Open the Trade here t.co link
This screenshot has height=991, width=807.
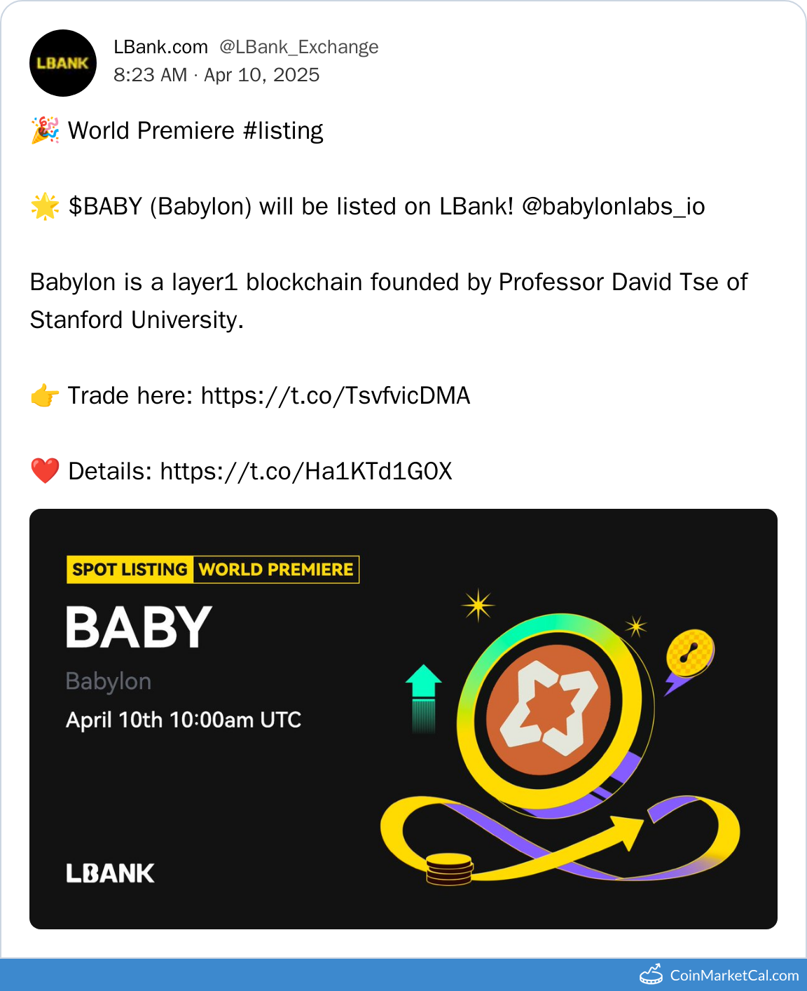coord(336,396)
